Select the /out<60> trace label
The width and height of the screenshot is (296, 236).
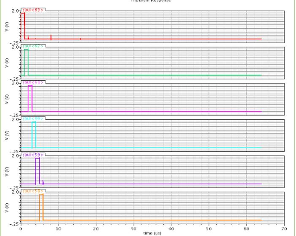click(33, 118)
